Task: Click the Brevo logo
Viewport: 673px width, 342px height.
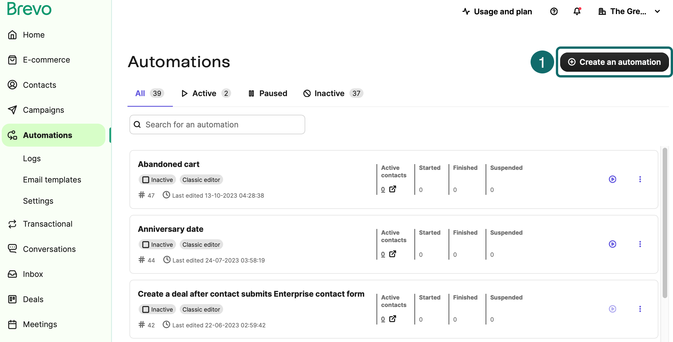Action: 29,9
